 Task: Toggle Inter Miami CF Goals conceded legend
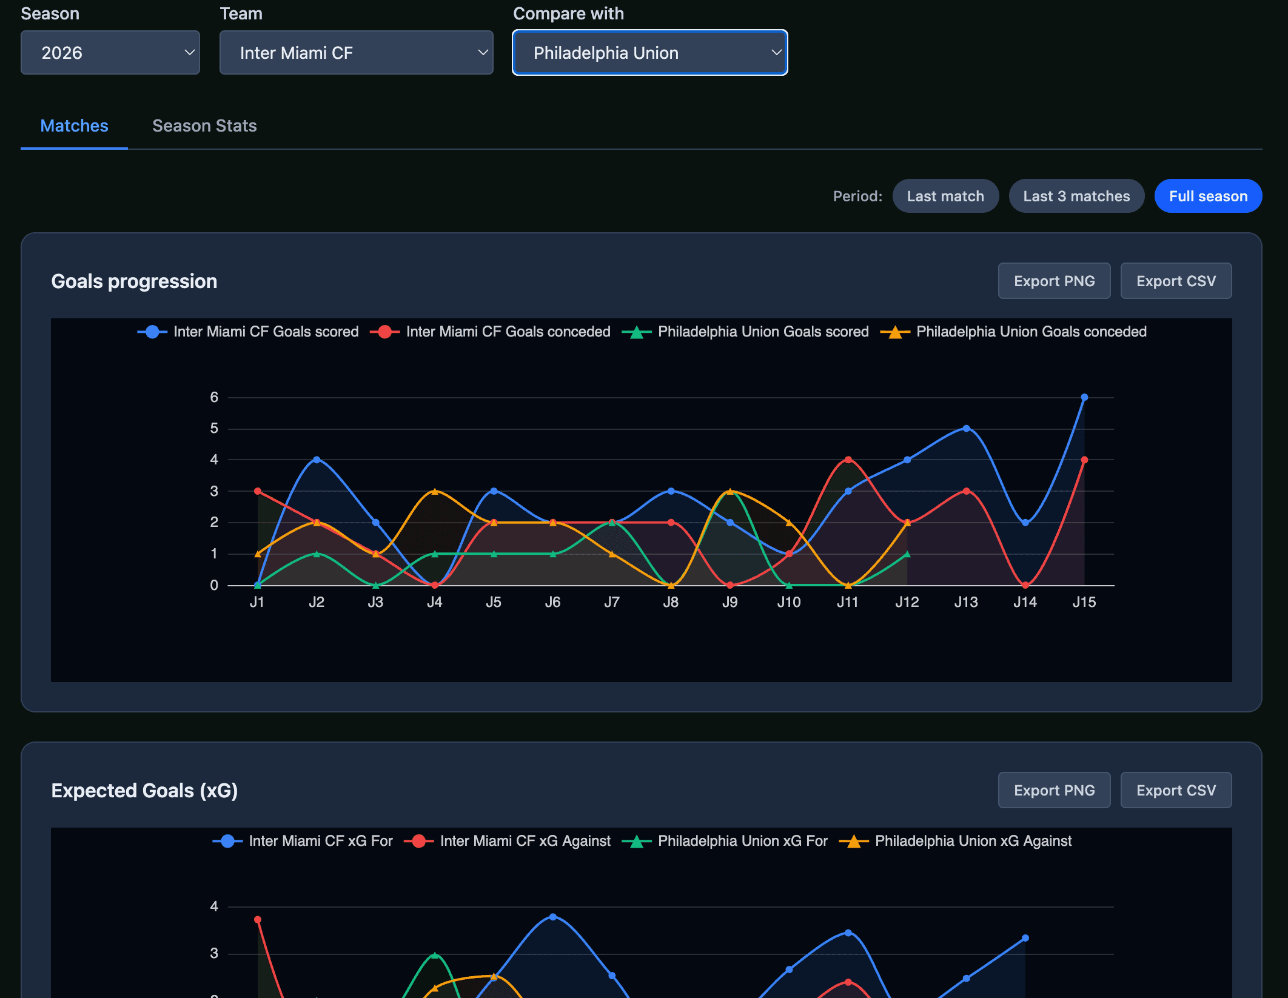point(490,332)
